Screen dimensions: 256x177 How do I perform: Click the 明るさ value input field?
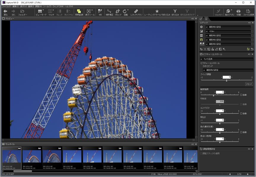[x=220, y=120]
